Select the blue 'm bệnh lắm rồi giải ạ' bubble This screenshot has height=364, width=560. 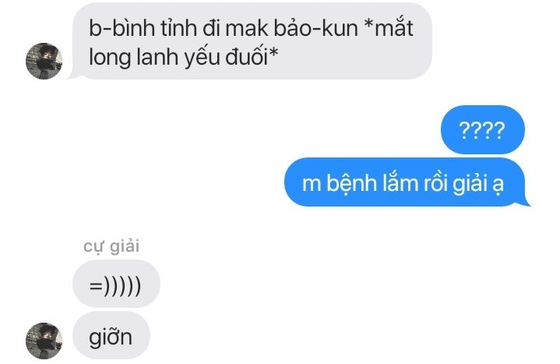click(406, 182)
